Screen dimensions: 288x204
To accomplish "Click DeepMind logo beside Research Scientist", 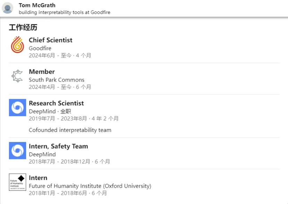I will [17, 107].
